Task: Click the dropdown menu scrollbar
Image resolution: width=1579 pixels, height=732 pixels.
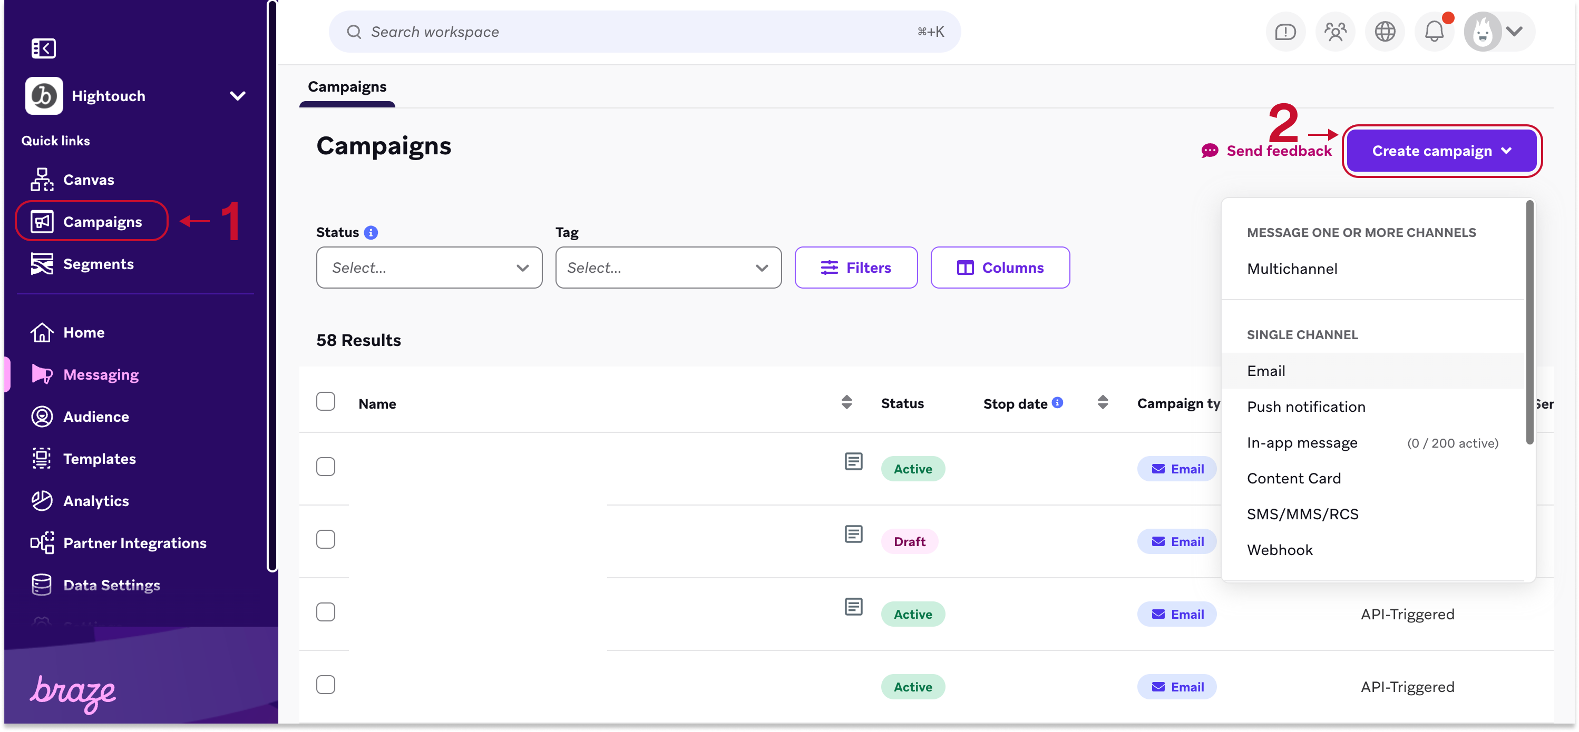Action: (x=1529, y=322)
